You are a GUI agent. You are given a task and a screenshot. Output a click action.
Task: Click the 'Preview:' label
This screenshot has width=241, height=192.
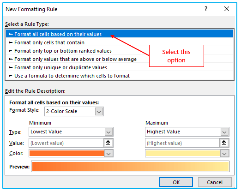coord(19,167)
